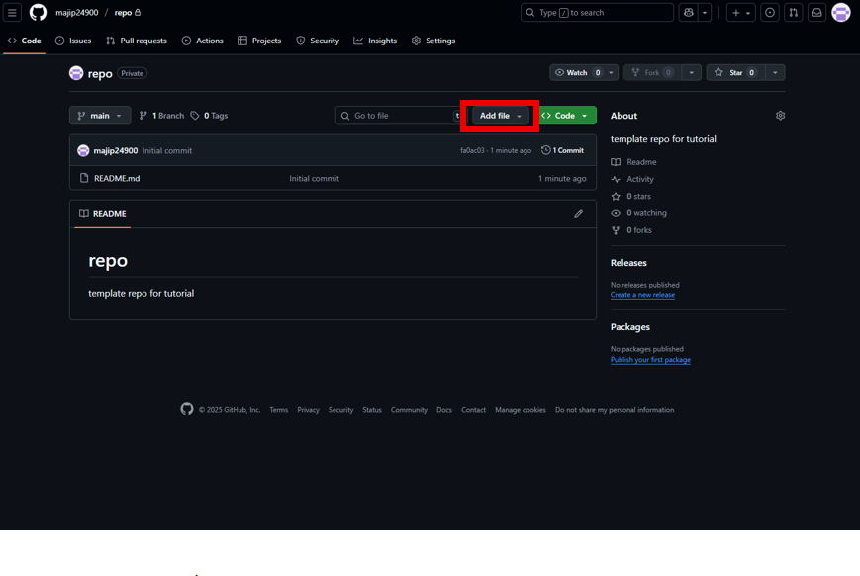
Task: Expand the green Code dropdown
Action: [565, 115]
